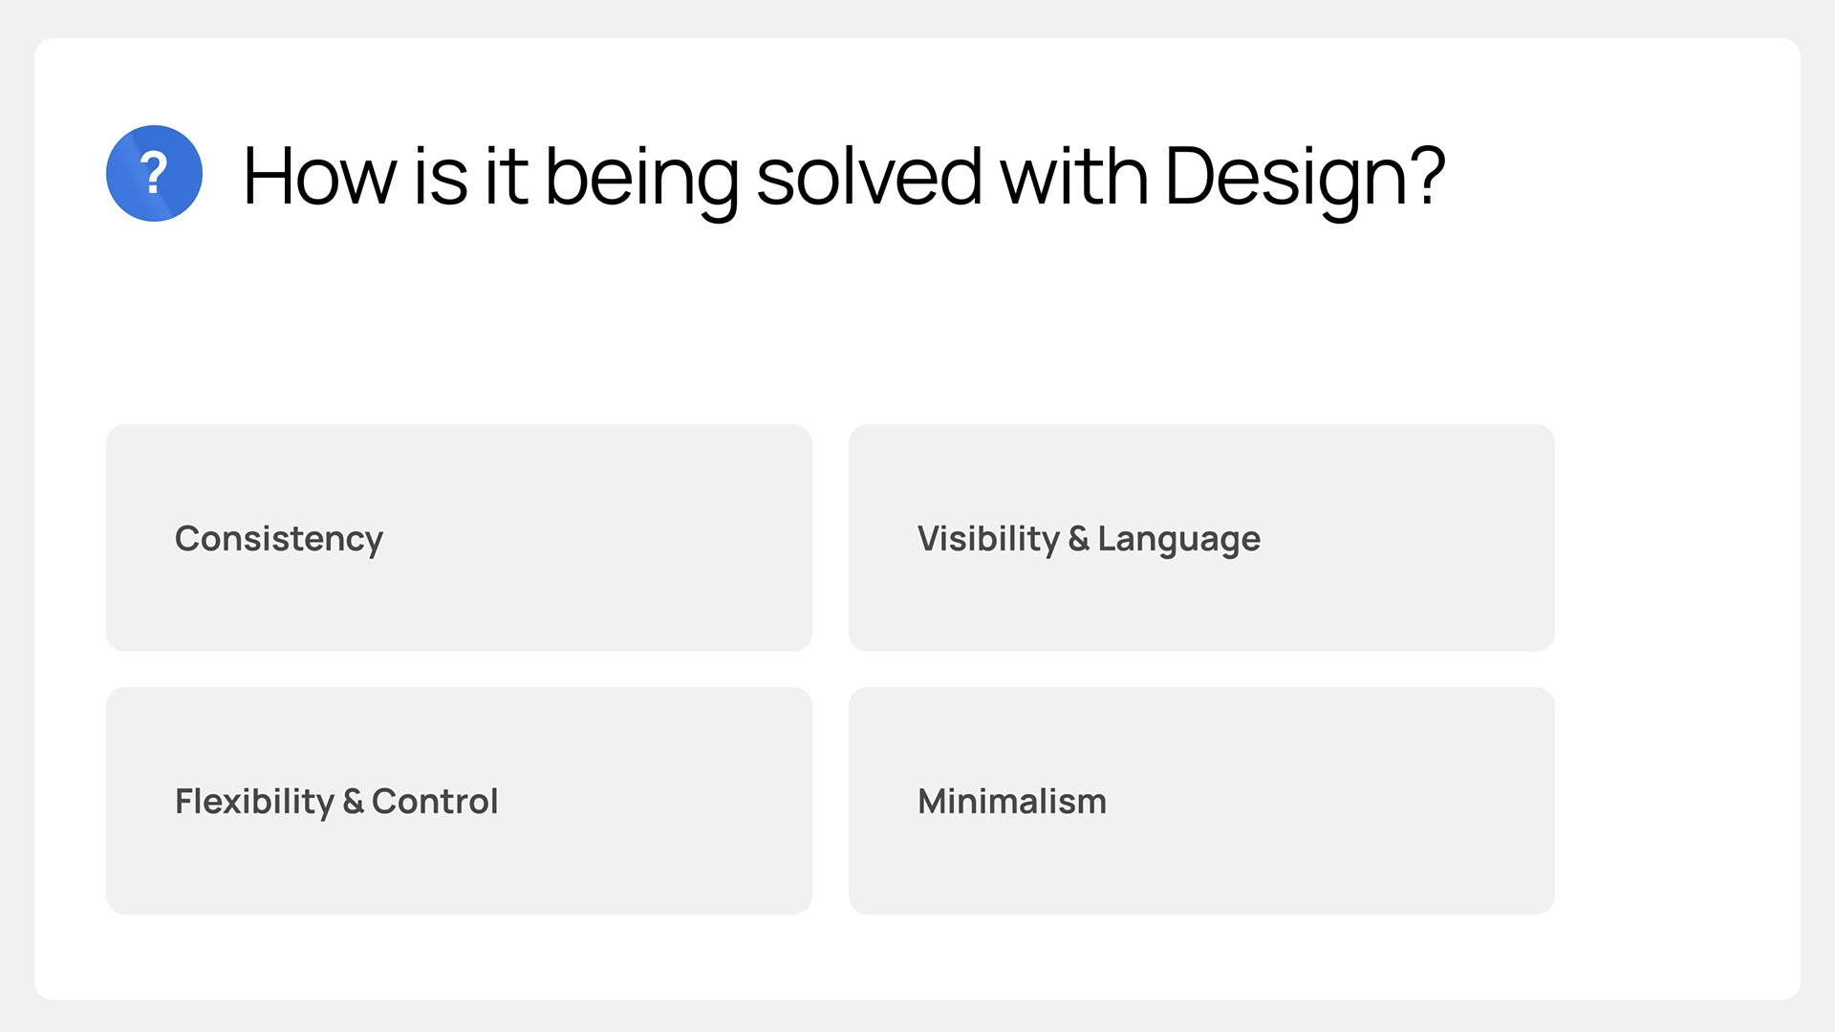The height and width of the screenshot is (1032, 1835).
Task: Click the Flexibility & Control label text
Action: [336, 803]
